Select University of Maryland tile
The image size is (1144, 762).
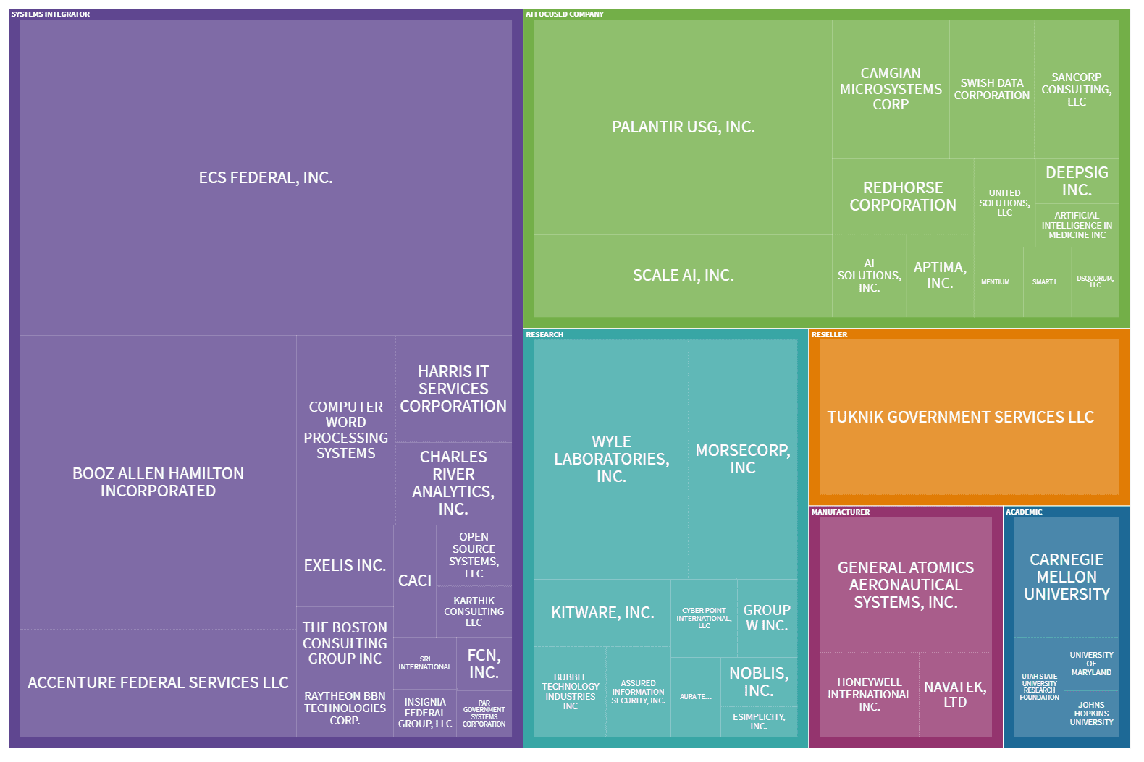click(1091, 664)
